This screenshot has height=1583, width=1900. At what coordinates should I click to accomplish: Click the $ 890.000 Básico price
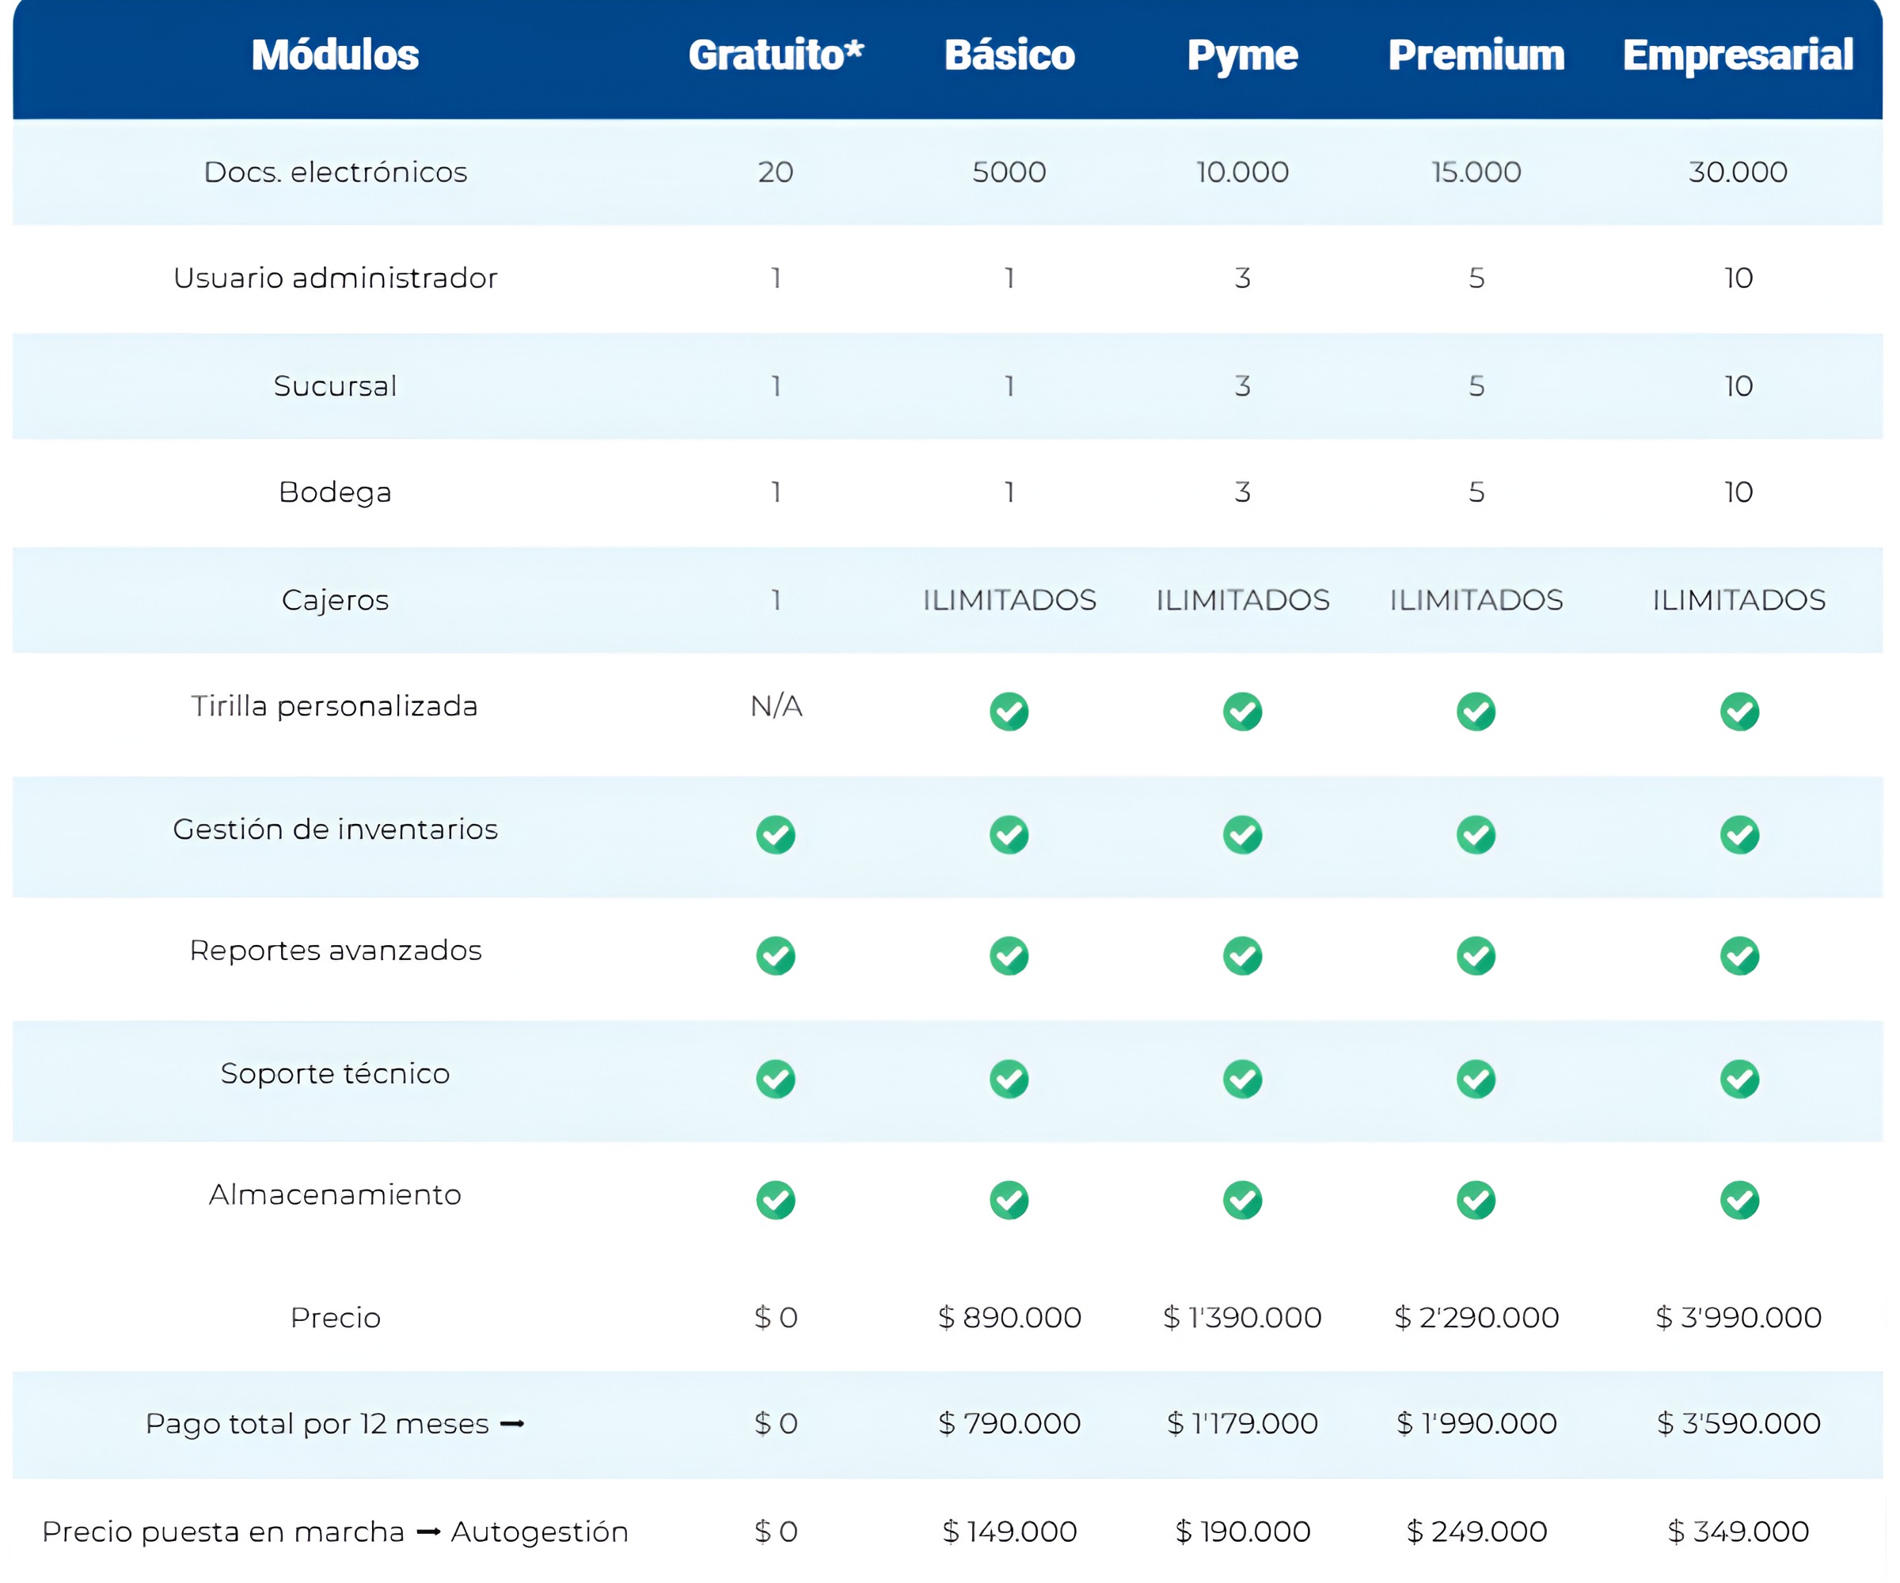pos(1009,1317)
